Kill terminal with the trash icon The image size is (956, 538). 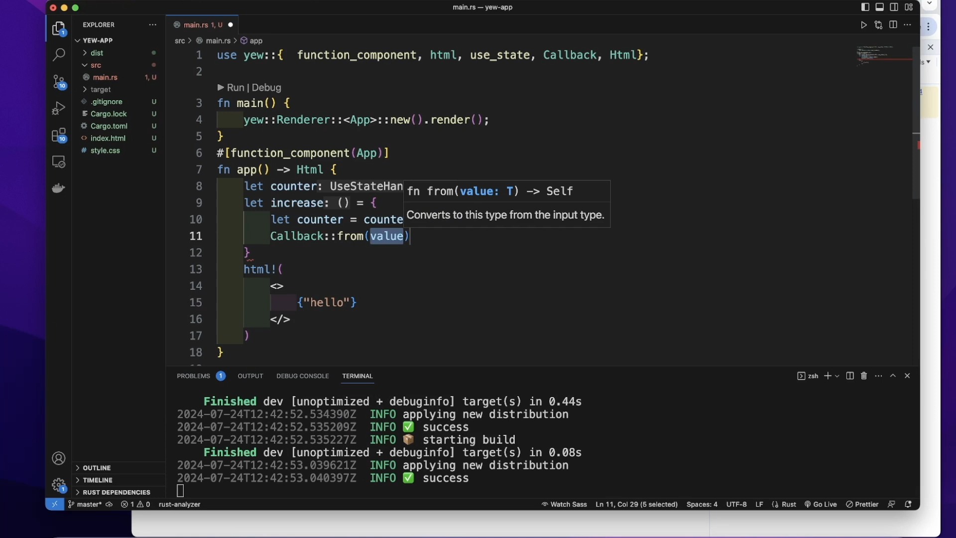point(864,376)
